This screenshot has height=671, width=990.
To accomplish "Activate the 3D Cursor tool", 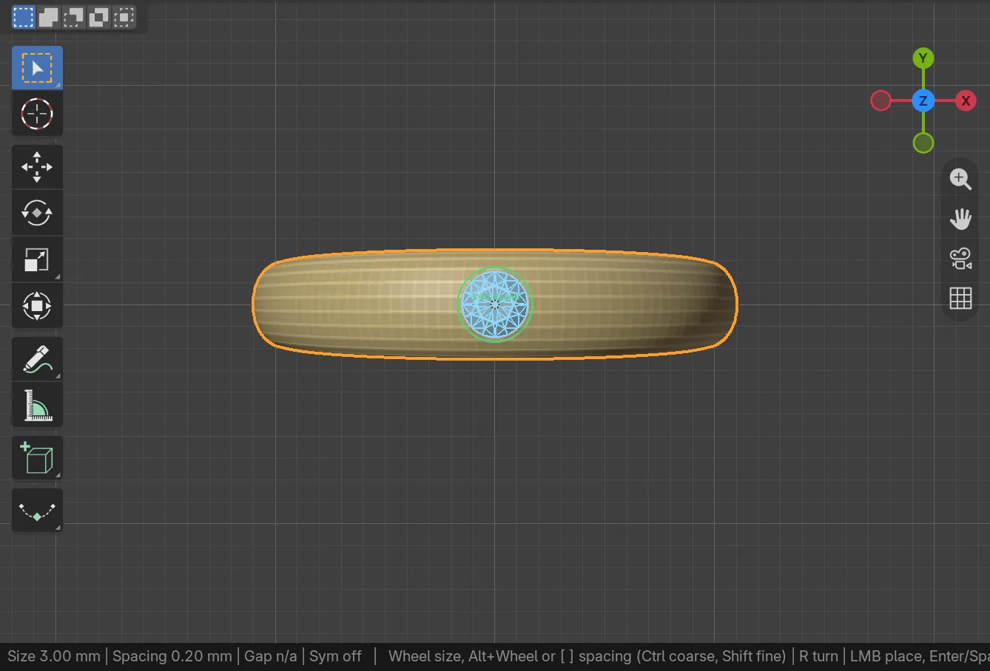I will (37, 114).
